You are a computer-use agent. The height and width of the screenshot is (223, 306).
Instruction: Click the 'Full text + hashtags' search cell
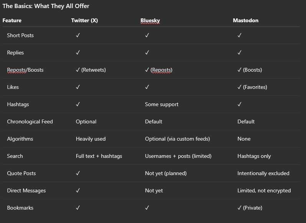pyautogui.click(x=99, y=156)
